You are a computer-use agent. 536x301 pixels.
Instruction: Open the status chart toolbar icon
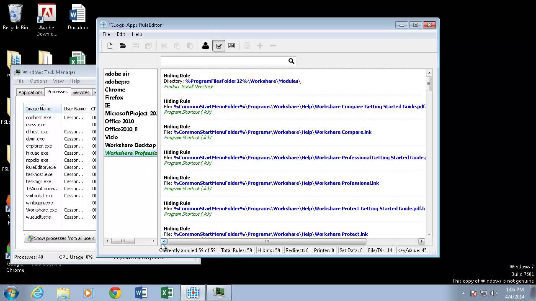coord(232,46)
